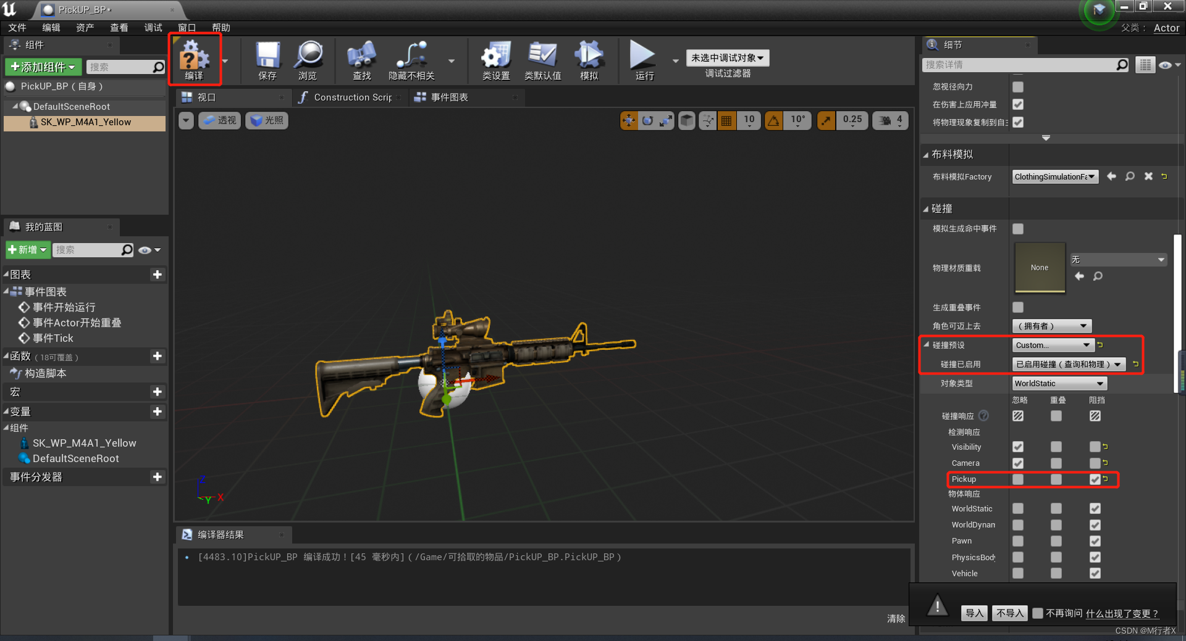Toggle 忽视径向力 checkbox
The height and width of the screenshot is (641, 1186).
click(1018, 87)
